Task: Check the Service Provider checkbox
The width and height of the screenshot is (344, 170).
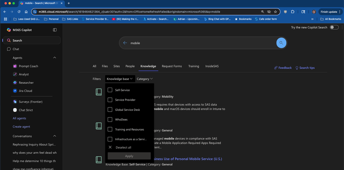Action: 110,100
